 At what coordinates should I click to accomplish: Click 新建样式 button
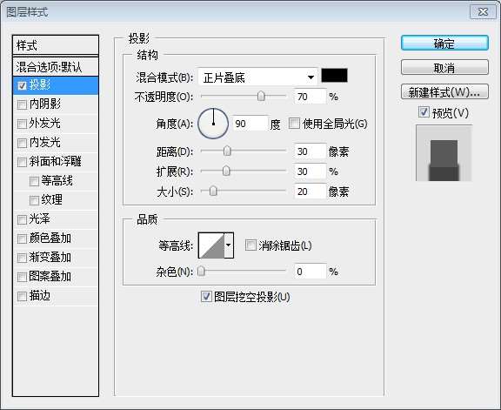pos(444,92)
